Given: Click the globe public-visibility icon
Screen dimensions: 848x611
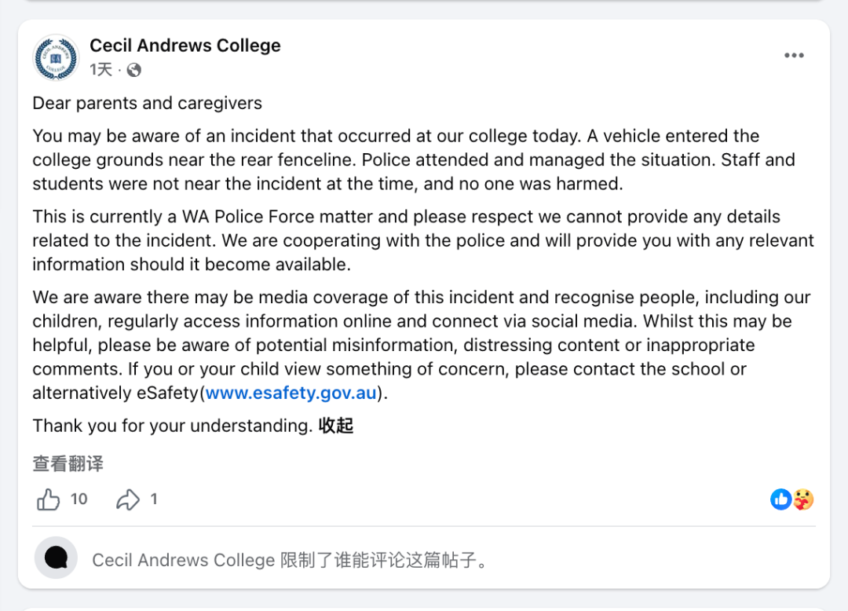Looking at the screenshot, I should coord(134,70).
